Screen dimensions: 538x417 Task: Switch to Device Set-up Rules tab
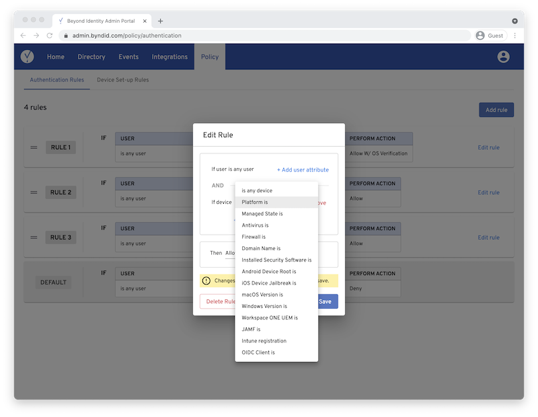coord(123,79)
